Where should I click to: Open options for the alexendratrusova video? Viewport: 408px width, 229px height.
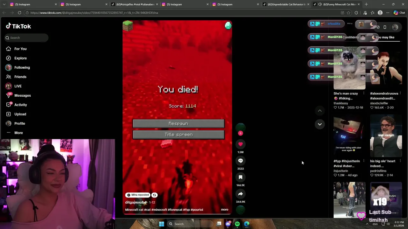(400, 94)
